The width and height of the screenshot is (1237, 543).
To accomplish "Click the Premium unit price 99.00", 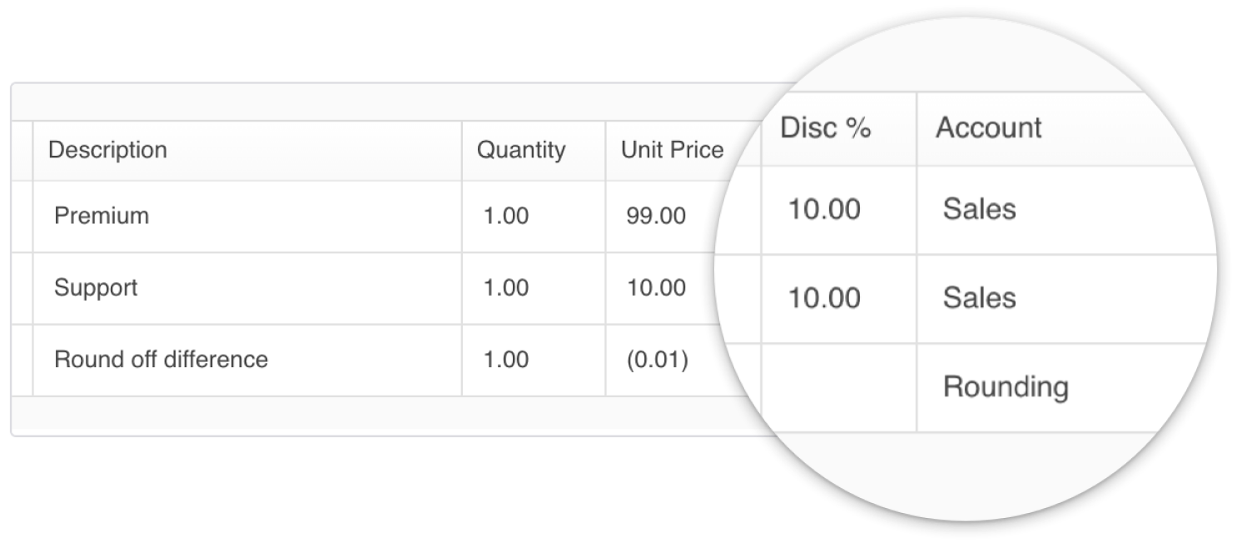I will (655, 216).
